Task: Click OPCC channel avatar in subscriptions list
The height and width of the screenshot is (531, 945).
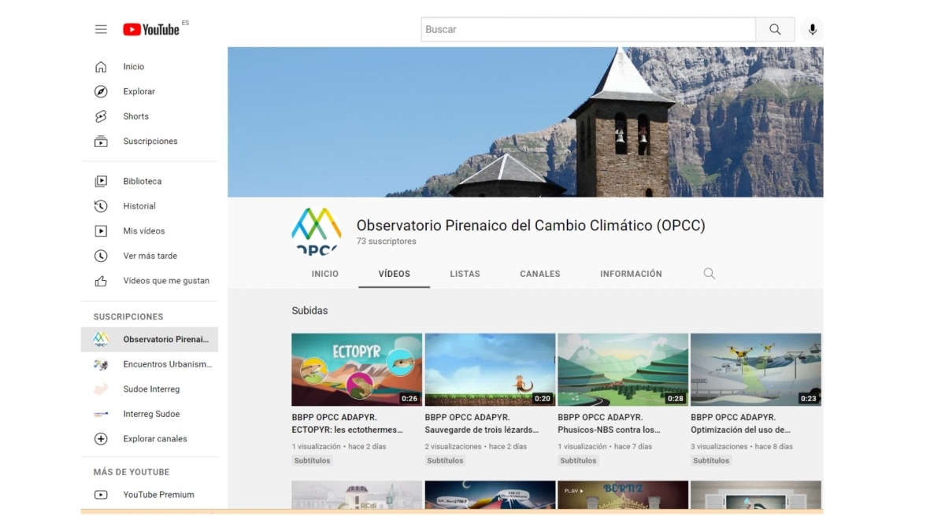Action: coord(101,339)
